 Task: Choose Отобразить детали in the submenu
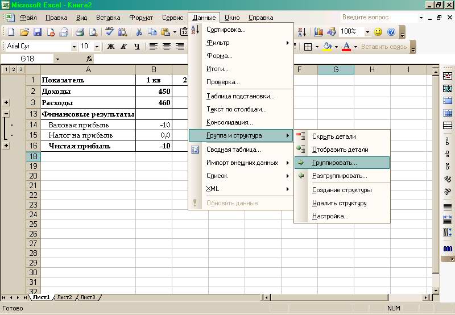point(342,150)
